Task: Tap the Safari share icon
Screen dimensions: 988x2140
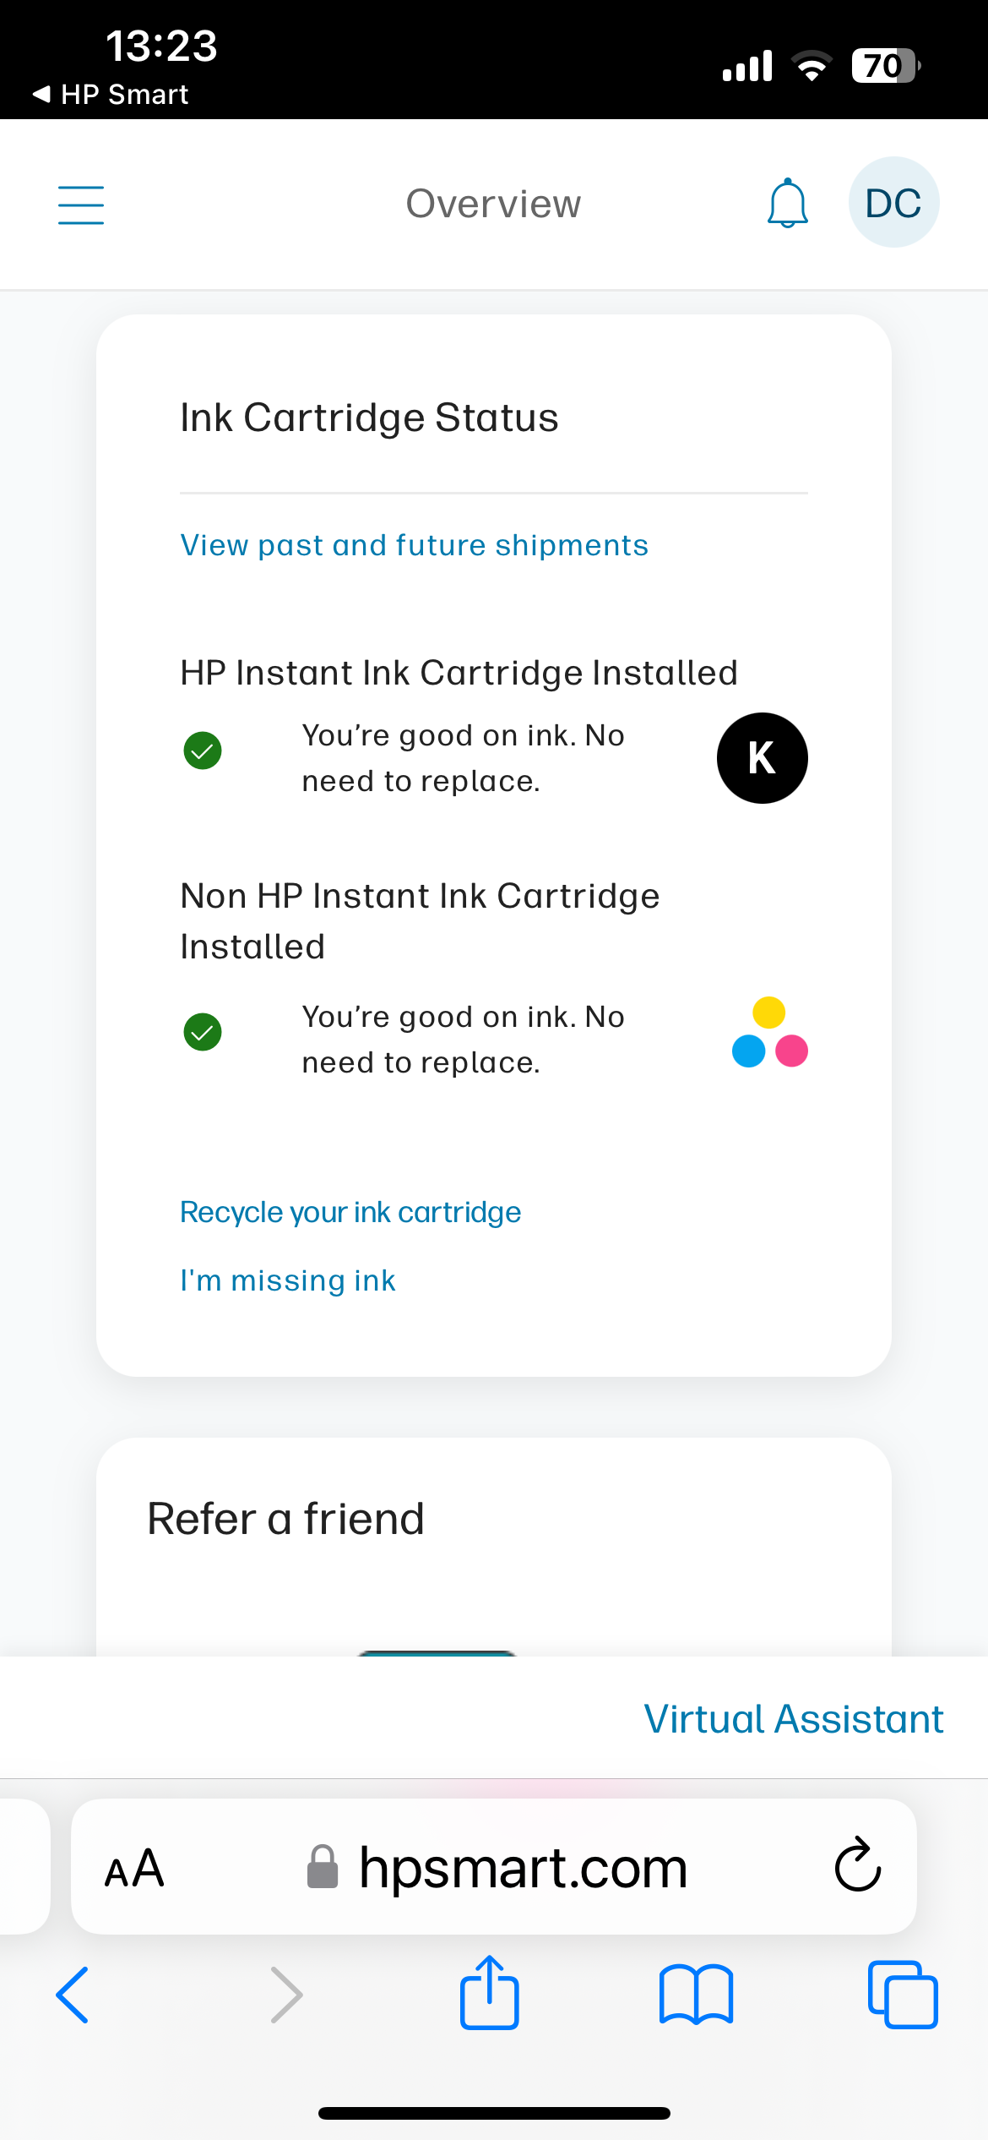Action: (489, 1993)
